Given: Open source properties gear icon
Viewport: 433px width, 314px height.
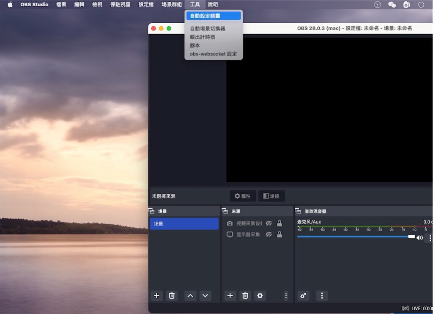Looking at the screenshot, I should tap(260, 296).
